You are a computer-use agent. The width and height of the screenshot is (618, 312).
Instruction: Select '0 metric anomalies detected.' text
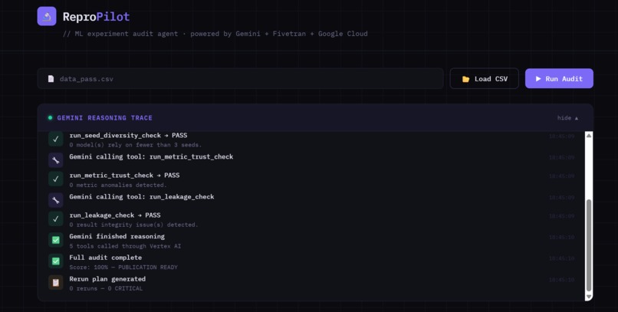coord(118,185)
